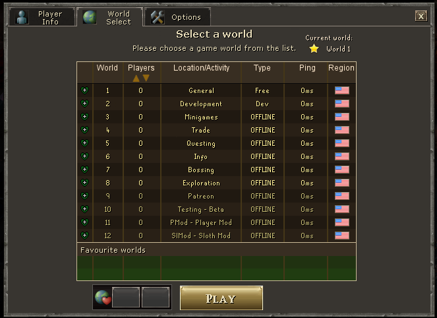Toggle favourite heart for World 5 Questing
The height and width of the screenshot is (318, 437).
[85, 143]
